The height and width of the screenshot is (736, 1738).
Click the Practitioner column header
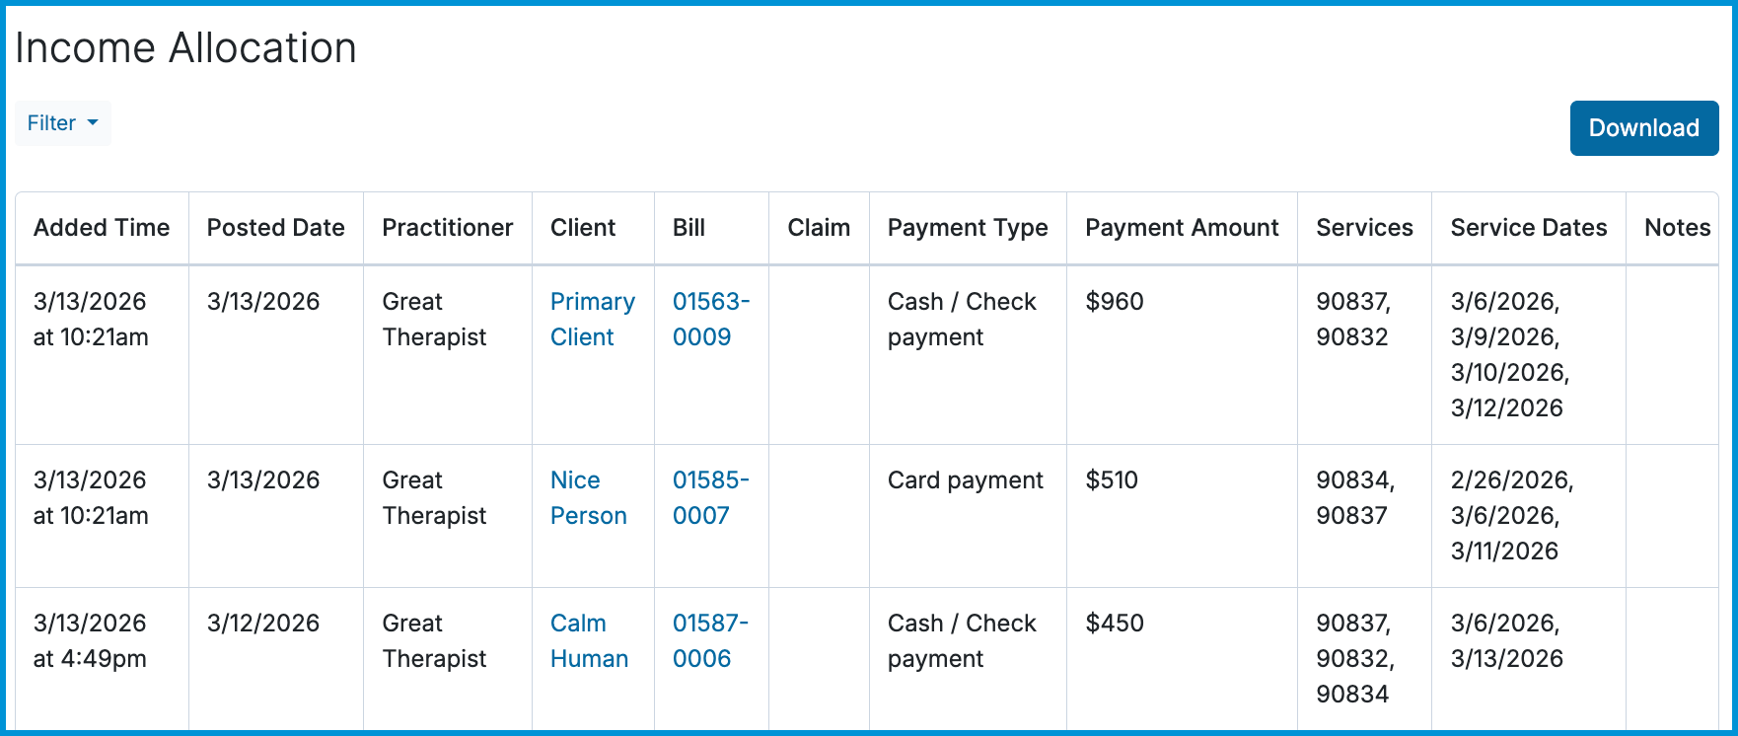(447, 227)
